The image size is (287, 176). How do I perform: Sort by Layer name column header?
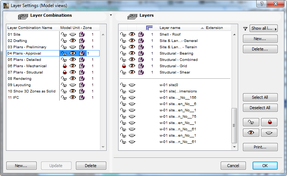pyautogui.click(x=181, y=28)
